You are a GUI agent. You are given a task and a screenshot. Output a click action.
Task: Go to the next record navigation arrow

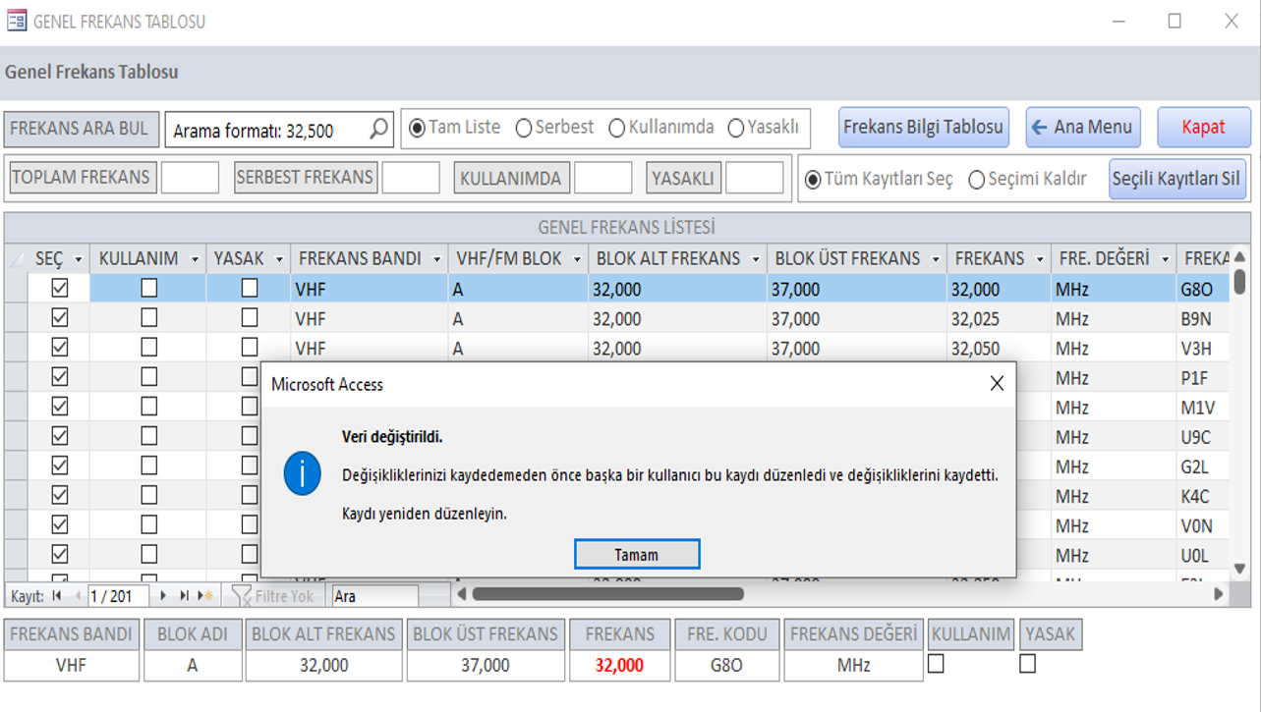162,596
